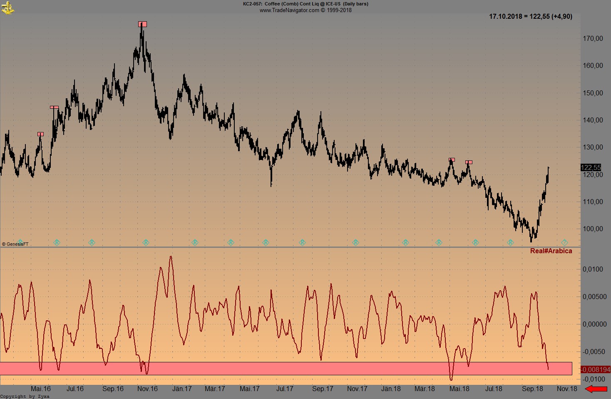Click the Mär.17 date label
The width and height of the screenshot is (611, 399).
[x=215, y=389]
